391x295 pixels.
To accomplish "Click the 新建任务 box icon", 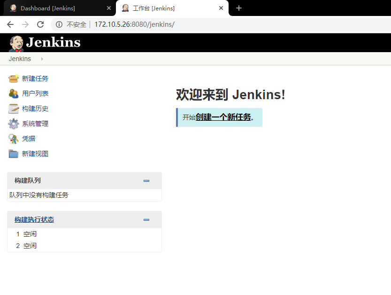I will 13,78.
